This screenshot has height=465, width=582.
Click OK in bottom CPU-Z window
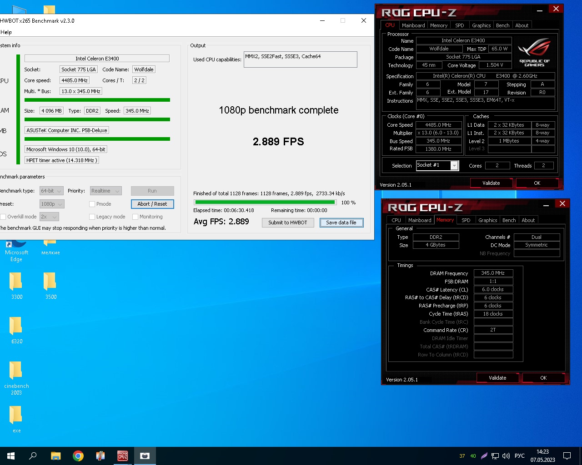point(543,378)
